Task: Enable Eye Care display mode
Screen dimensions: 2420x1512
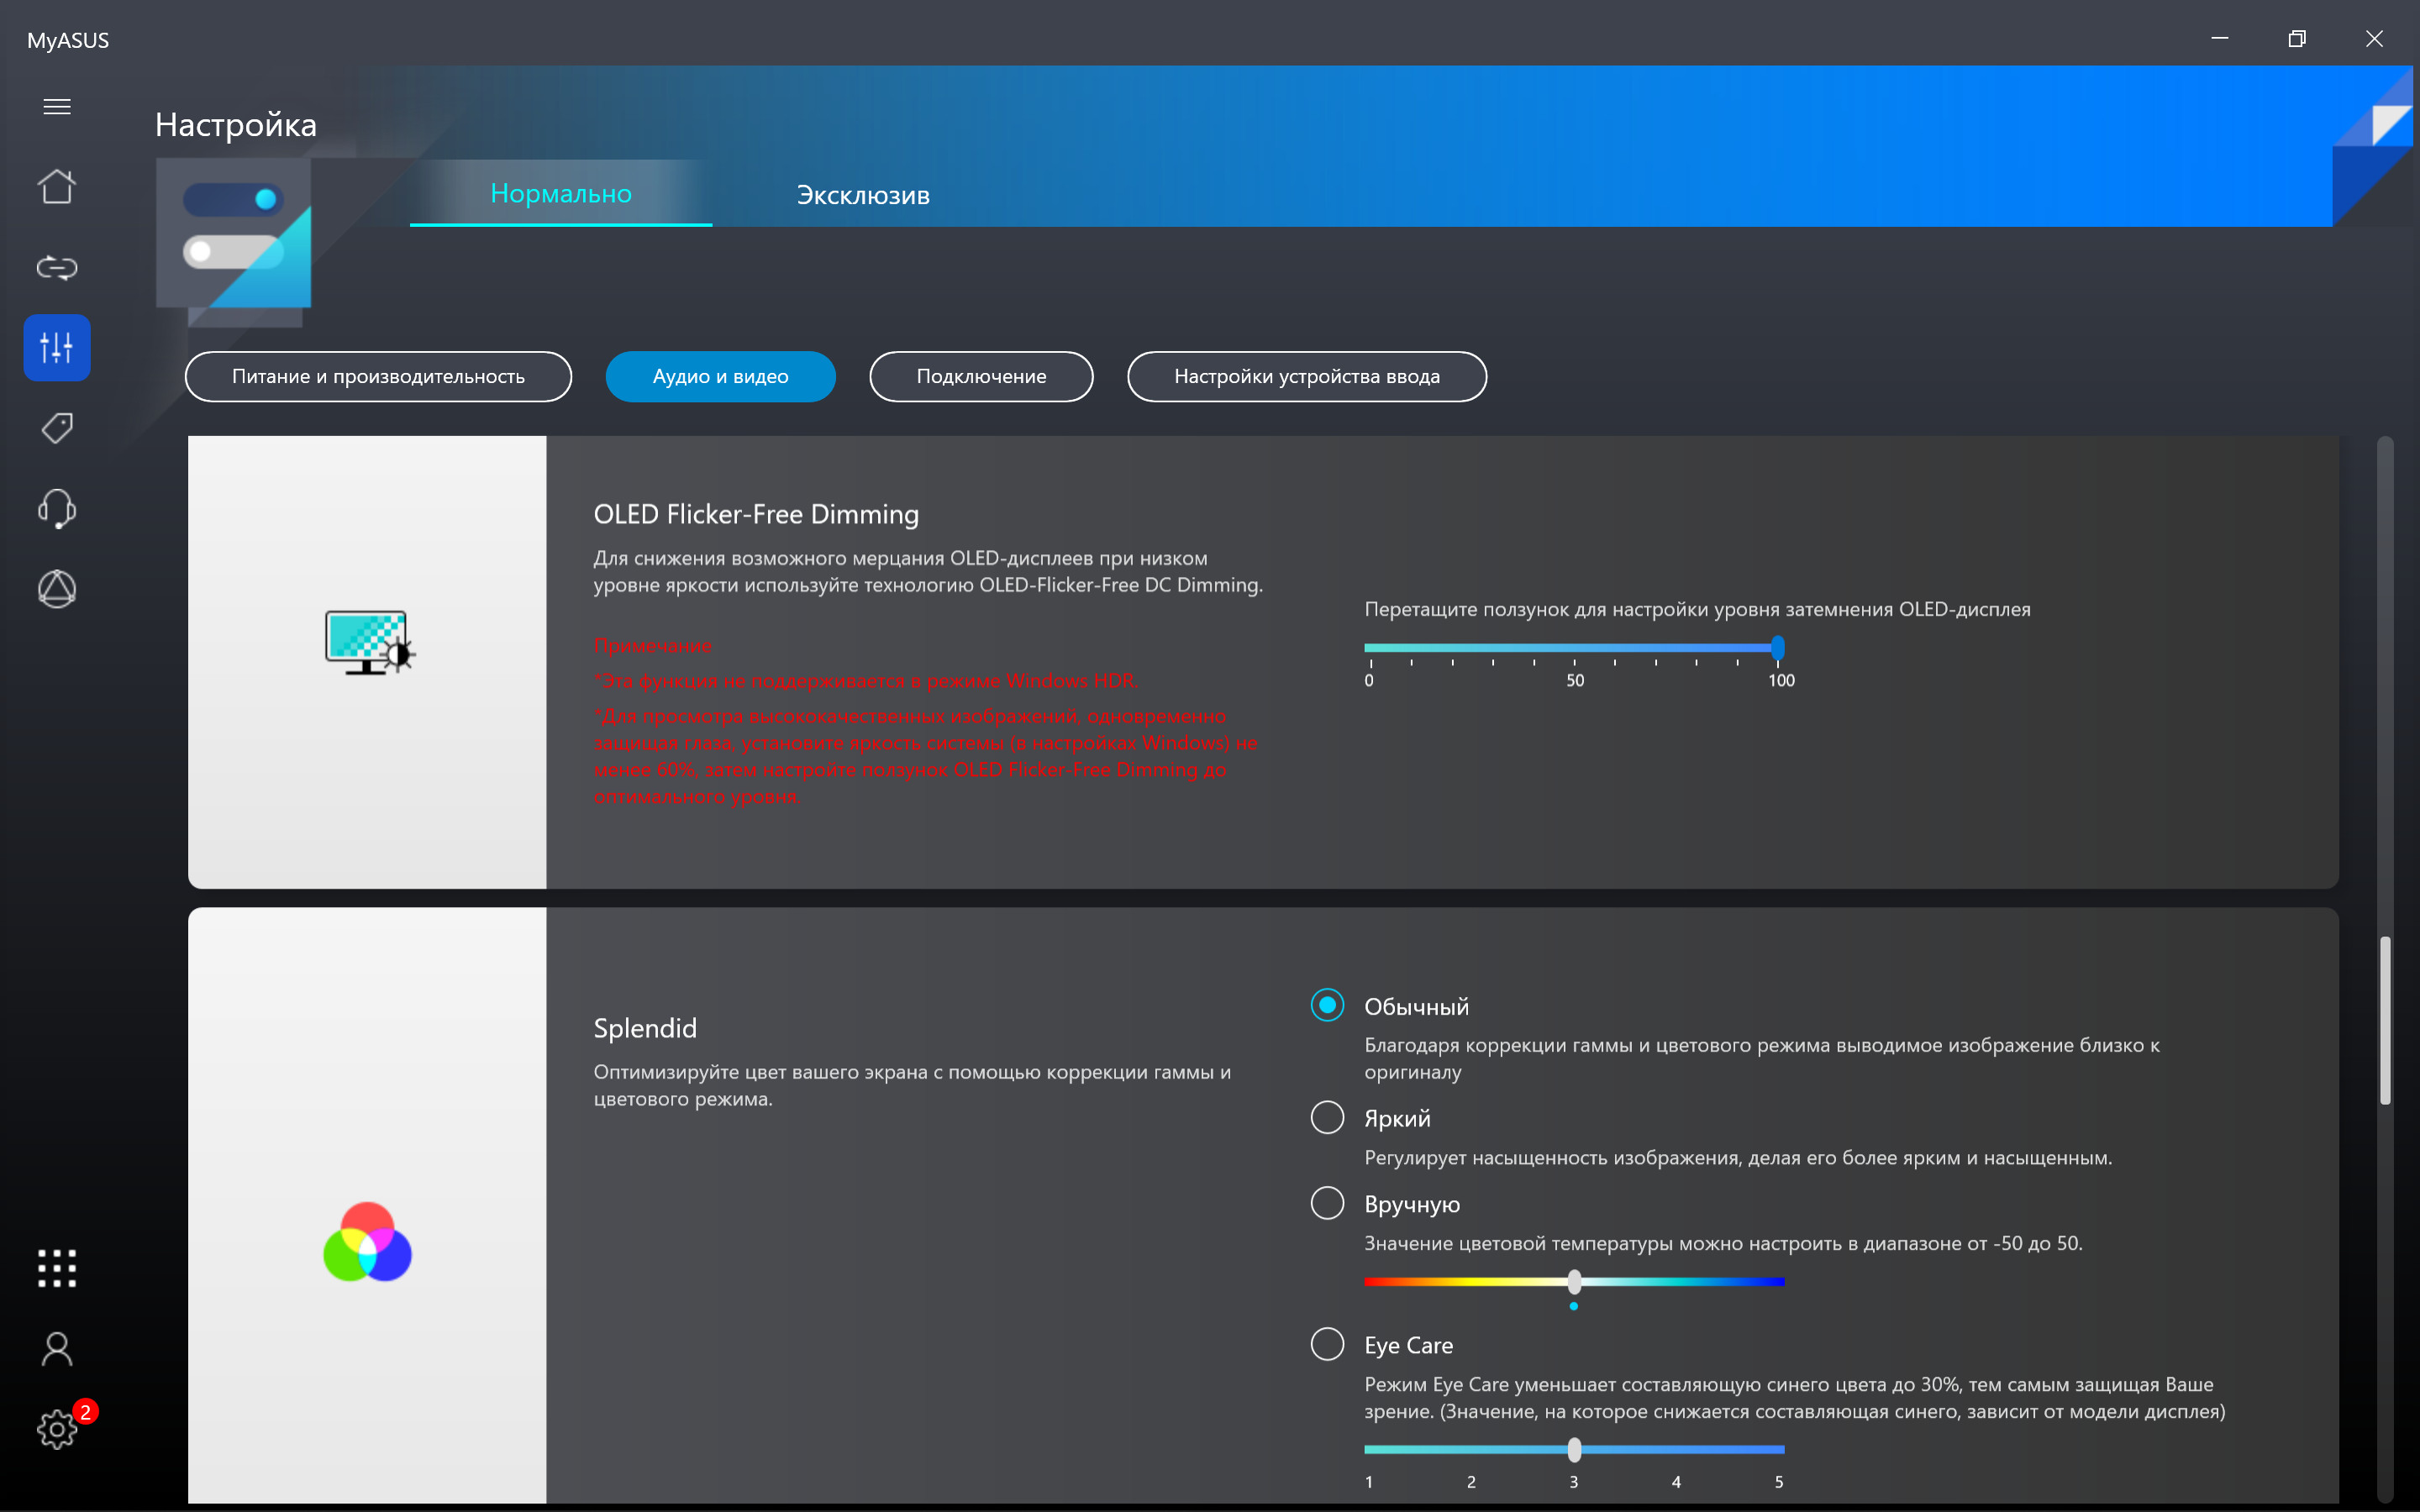Action: tap(1326, 1345)
